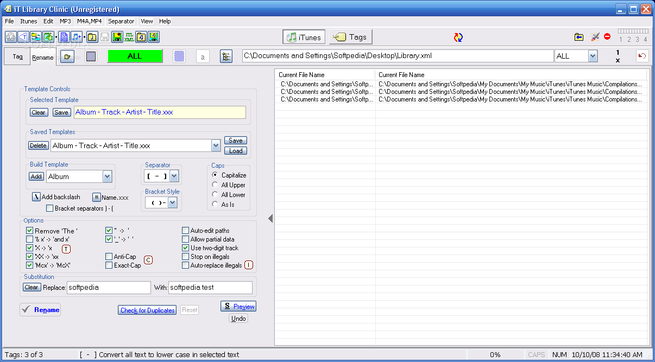The image size is (655, 362).
Task: Click the Name.xxx icon button
Action: 97,197
